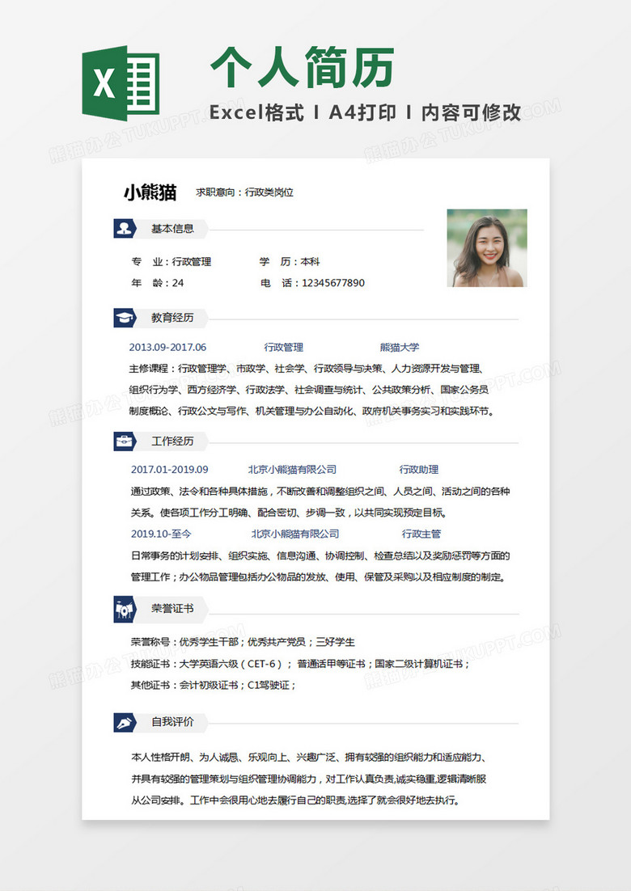Click the award icon beside 荣誉证书
Viewport: 631px width, 891px height.
pyautogui.click(x=123, y=607)
